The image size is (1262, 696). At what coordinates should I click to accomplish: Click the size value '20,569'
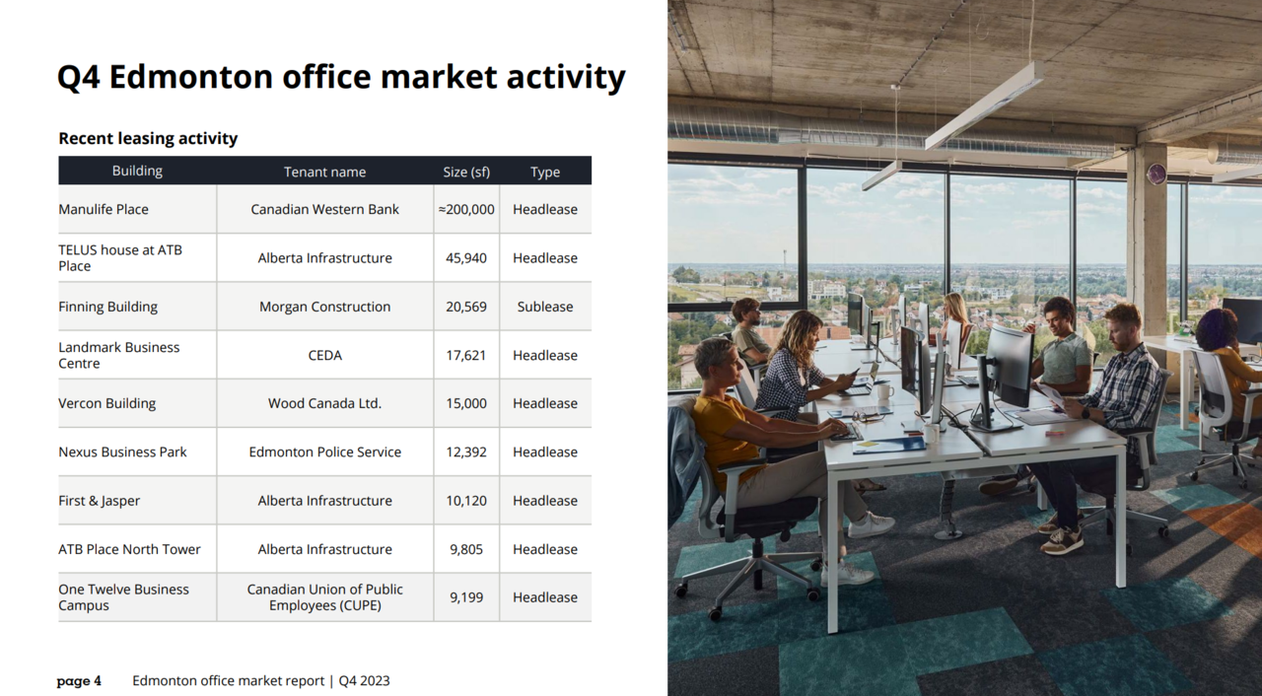pos(466,307)
